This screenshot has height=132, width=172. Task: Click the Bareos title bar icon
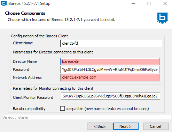(x=4, y=3)
